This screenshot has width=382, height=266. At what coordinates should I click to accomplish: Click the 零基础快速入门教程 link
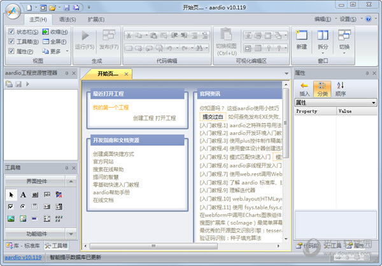click(x=116, y=185)
